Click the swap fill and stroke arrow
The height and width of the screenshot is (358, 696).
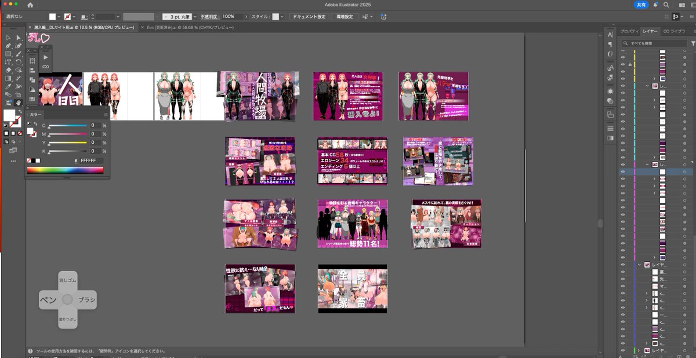point(21,111)
